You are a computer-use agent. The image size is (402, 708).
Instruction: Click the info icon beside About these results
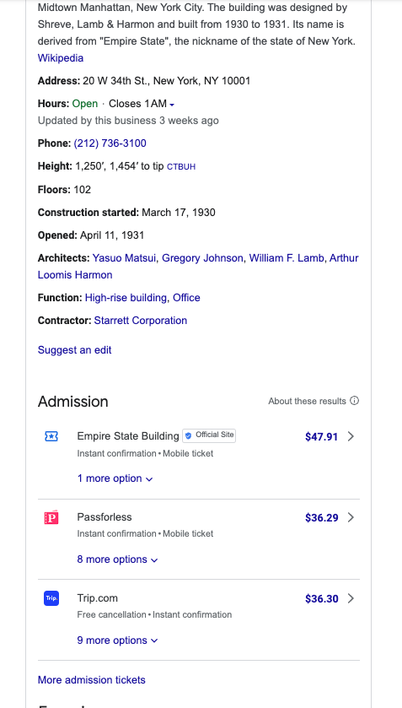pos(355,401)
